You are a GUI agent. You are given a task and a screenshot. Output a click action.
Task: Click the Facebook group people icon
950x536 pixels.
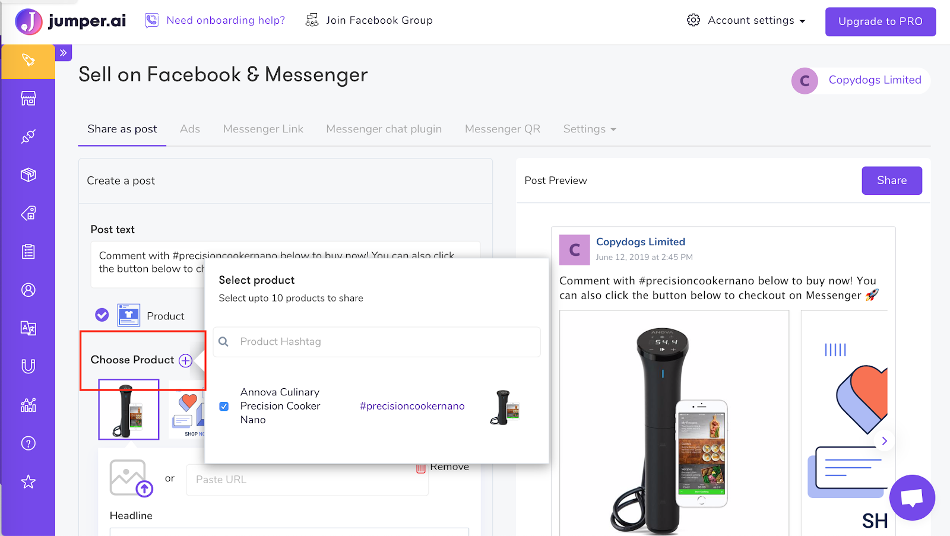pos(312,20)
